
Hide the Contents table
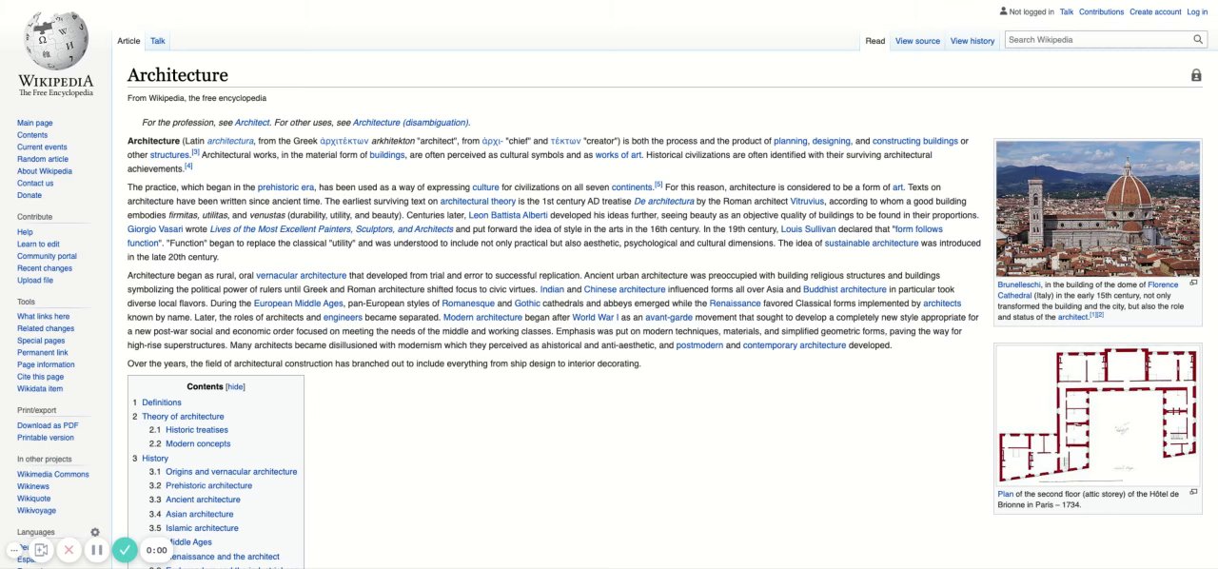[x=235, y=386]
